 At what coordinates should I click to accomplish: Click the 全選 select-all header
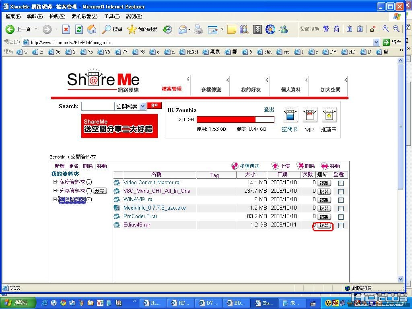point(339,175)
